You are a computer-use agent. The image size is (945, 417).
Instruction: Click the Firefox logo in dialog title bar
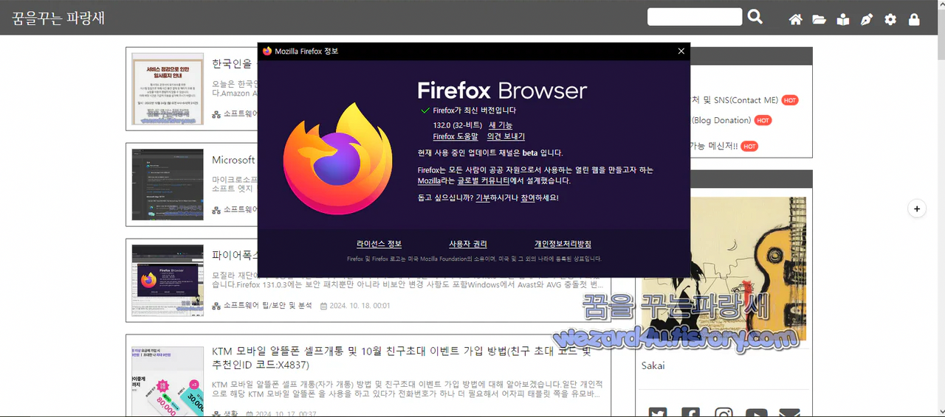(267, 51)
